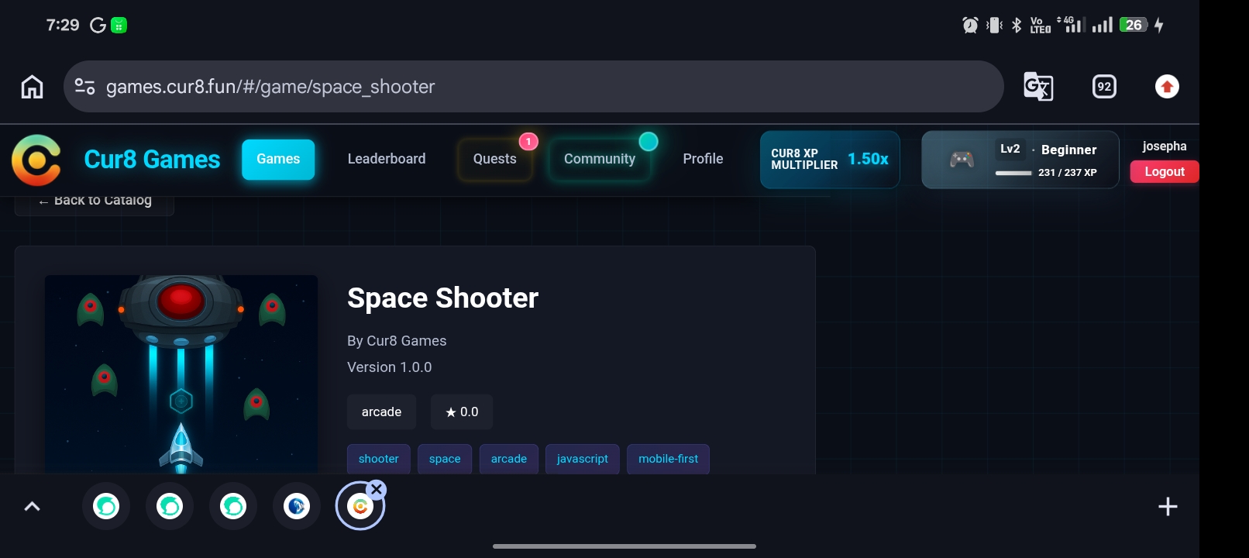
Task: Tap the vibrate mode status icon
Action: [x=994, y=26]
